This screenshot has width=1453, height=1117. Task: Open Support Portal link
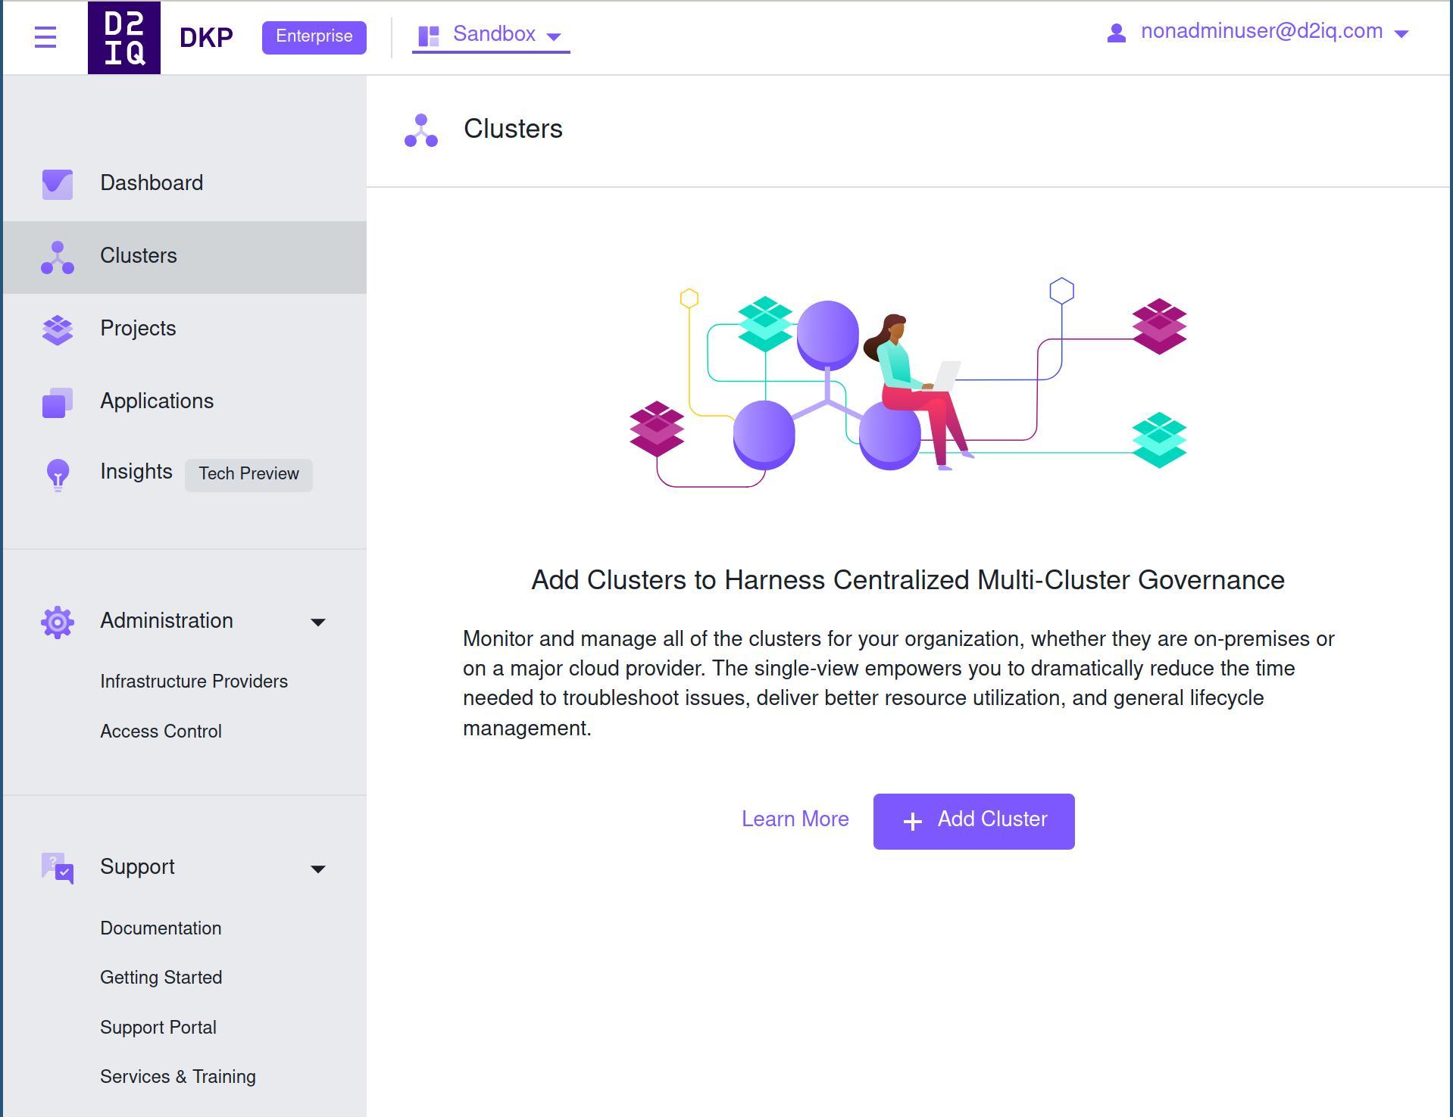pyautogui.click(x=158, y=1028)
